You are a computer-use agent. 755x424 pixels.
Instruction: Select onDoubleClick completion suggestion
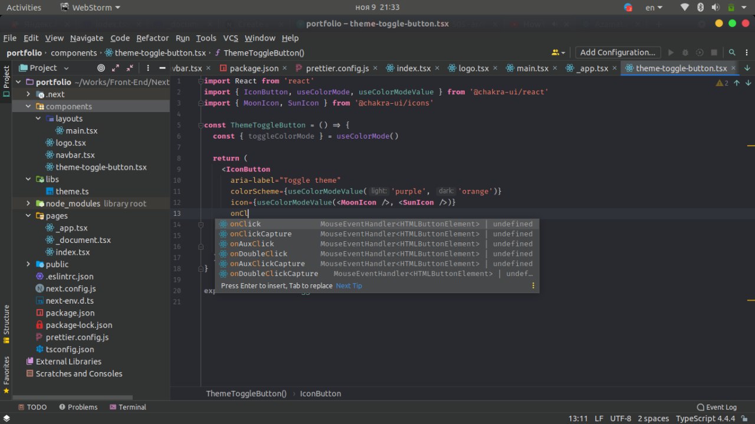tap(377, 254)
